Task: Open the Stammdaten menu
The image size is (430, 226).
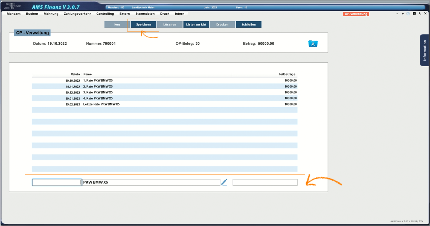Action: (145, 14)
